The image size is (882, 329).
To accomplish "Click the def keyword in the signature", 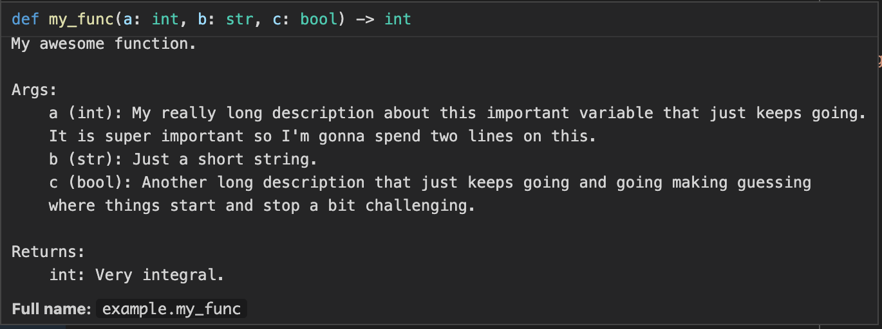I will click(25, 19).
